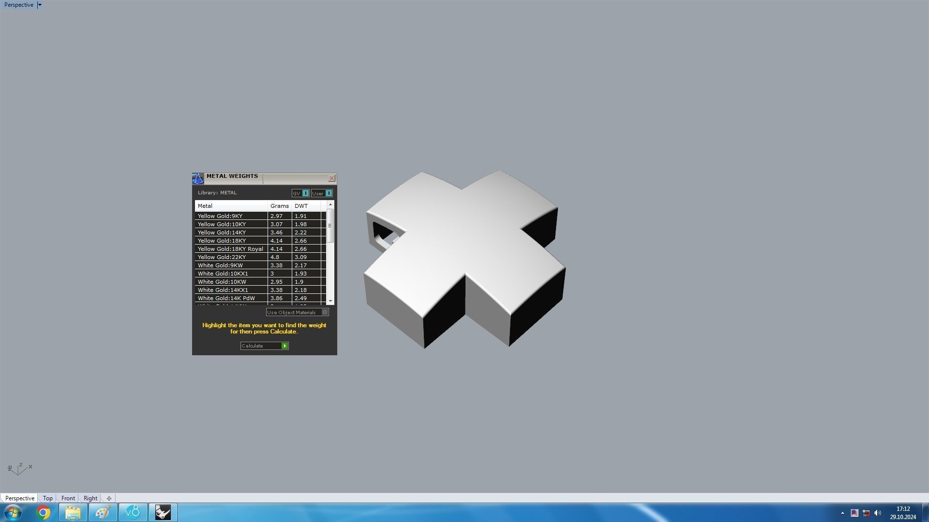929x522 pixels.
Task: Click the Show Desktop strip
Action: (x=925, y=513)
